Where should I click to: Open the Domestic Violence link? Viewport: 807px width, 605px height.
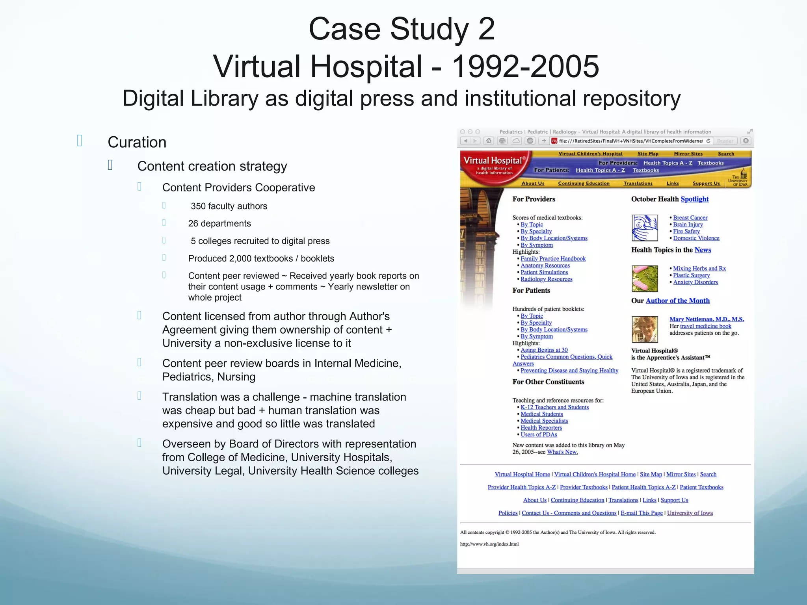(696, 238)
